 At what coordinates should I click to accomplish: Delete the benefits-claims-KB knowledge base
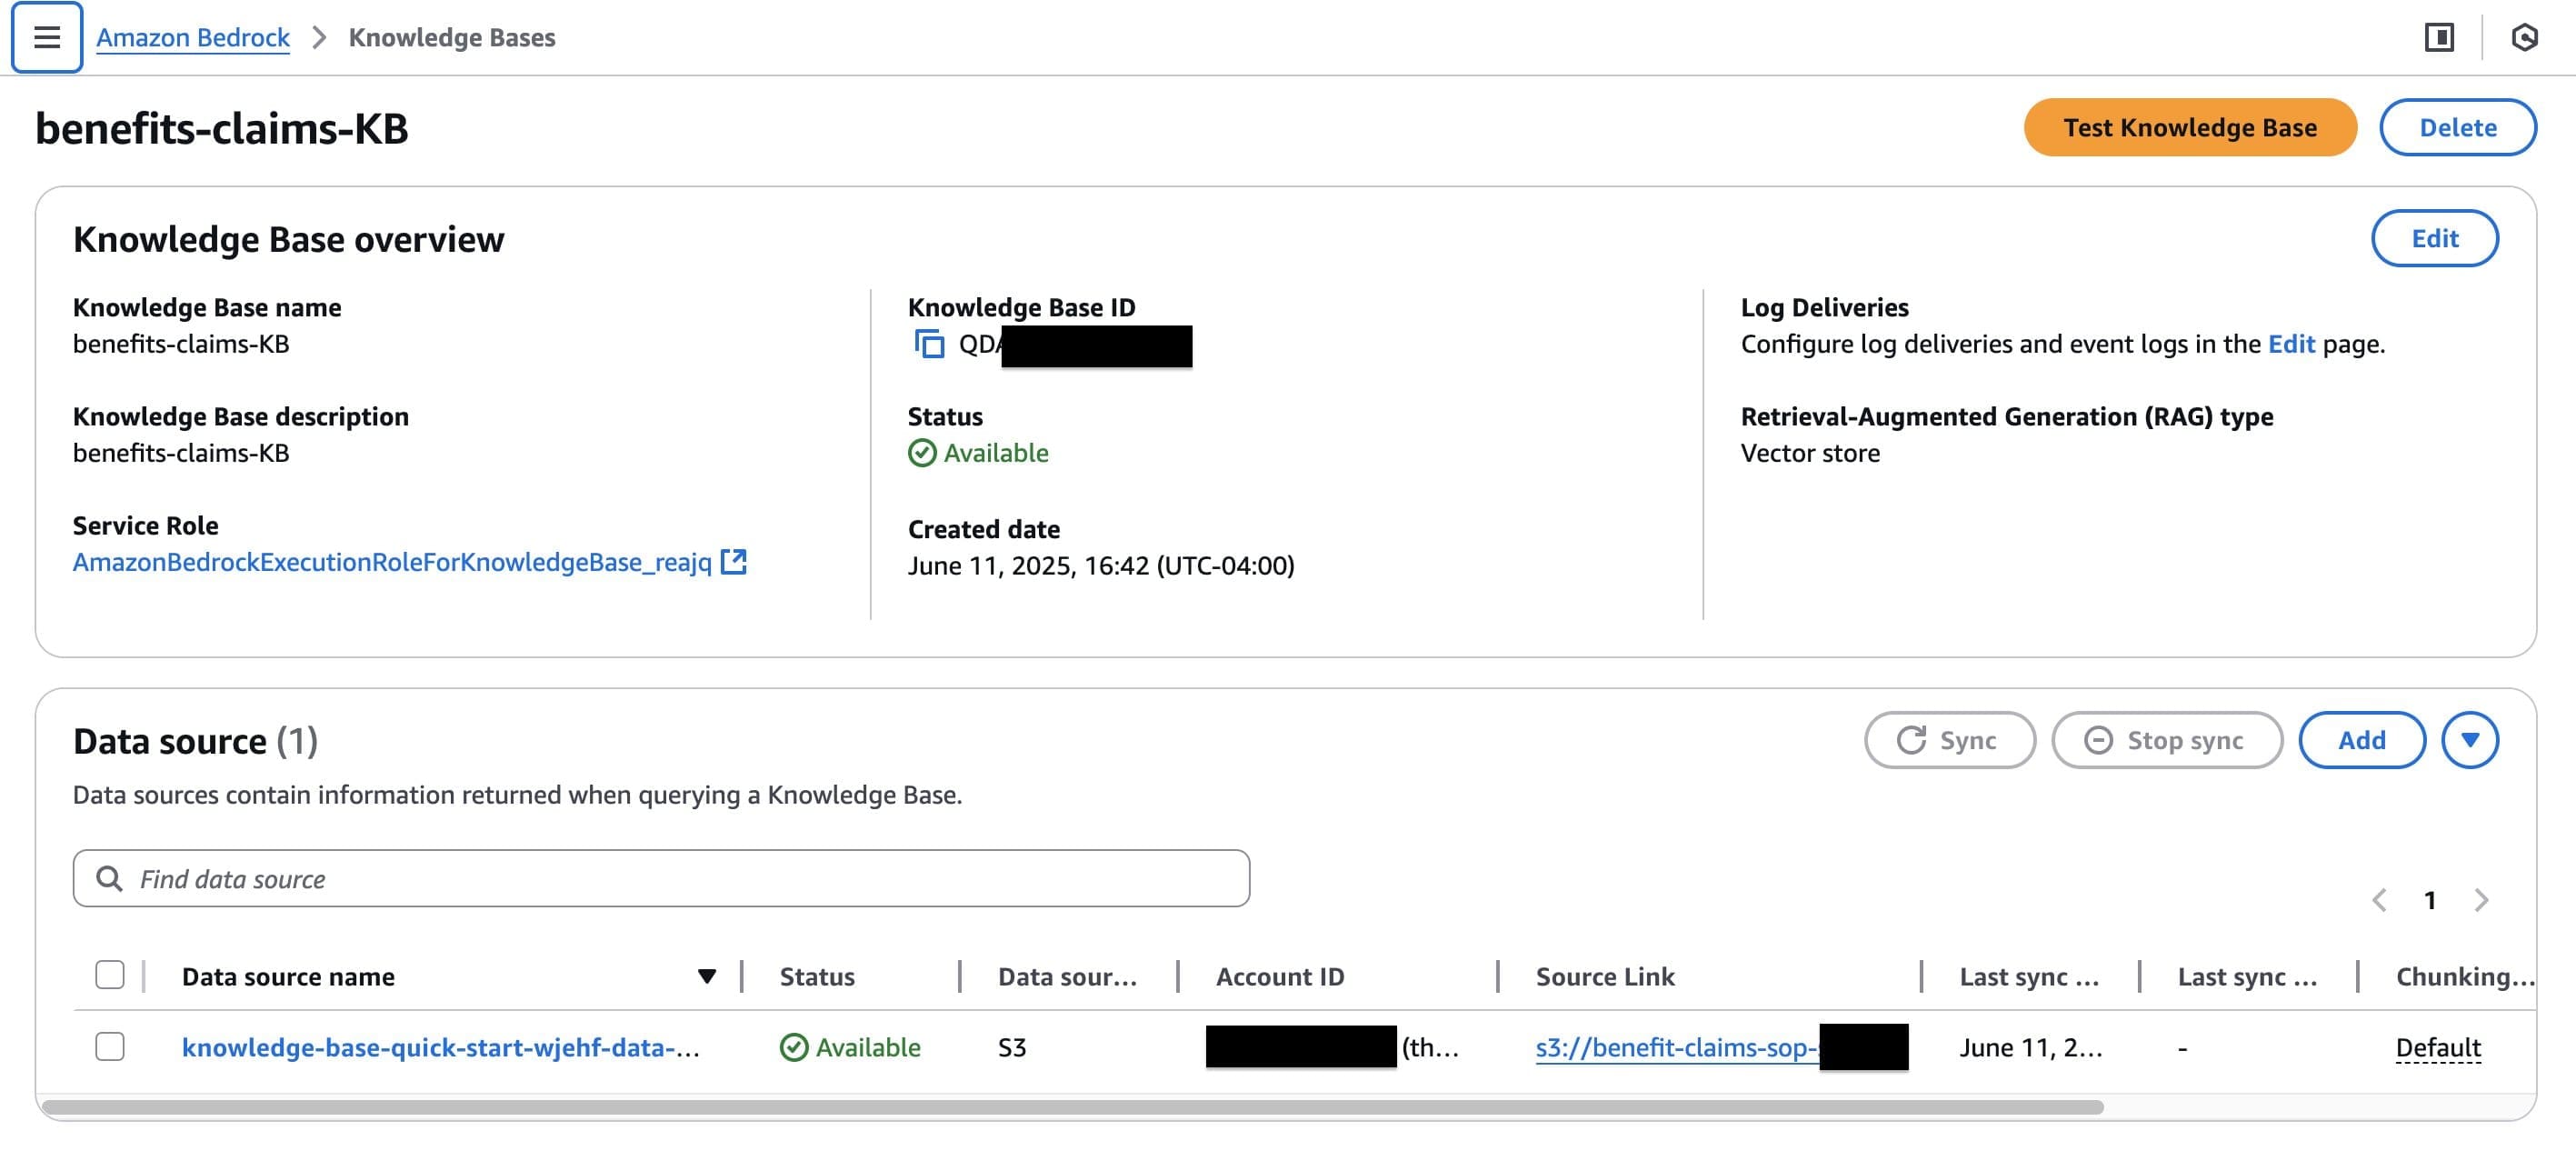[x=2458, y=127]
